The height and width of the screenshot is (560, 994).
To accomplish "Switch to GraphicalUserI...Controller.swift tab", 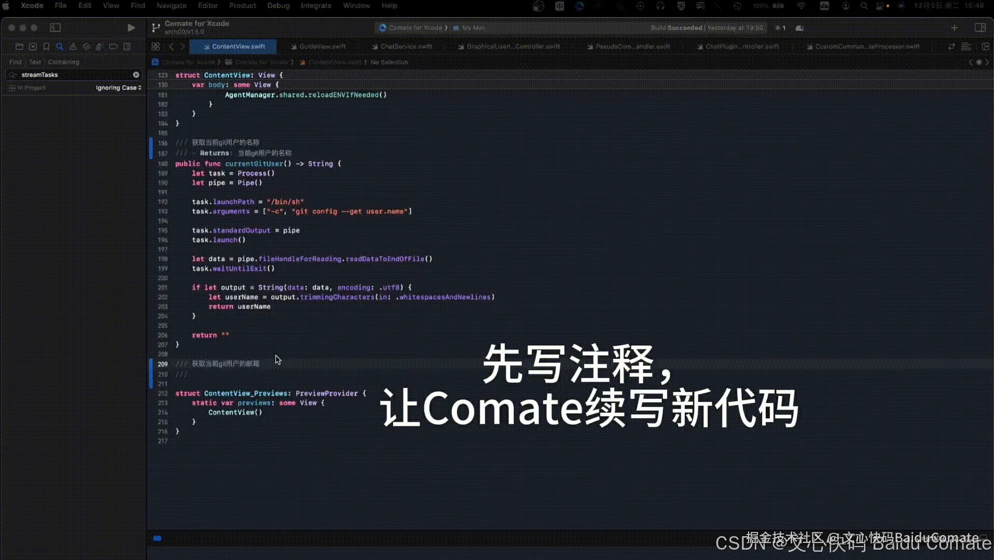I will coord(509,47).
